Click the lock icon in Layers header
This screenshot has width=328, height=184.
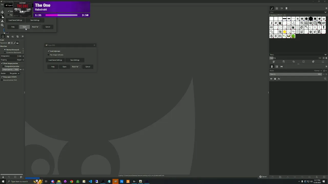[275, 79]
